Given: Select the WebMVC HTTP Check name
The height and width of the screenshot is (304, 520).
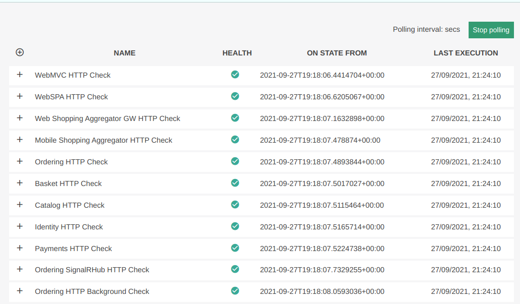Looking at the screenshot, I should [x=73, y=75].
